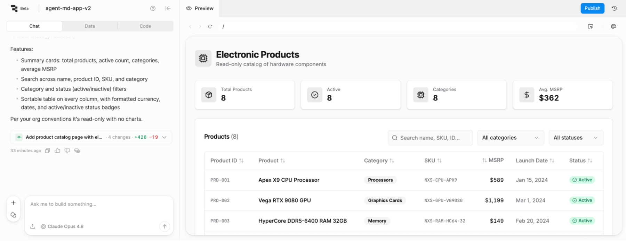Click the Electronic Products chip icon
The width and height of the screenshot is (626, 241).
tap(203, 58)
